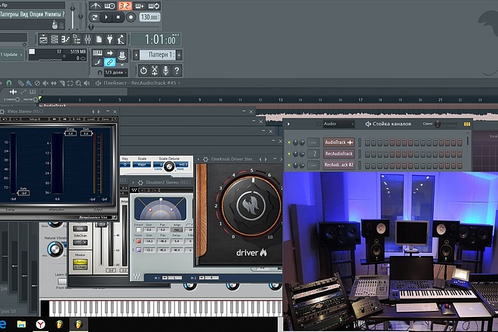
Task: Mute the AudioTrack channel green light
Action: click(289, 143)
